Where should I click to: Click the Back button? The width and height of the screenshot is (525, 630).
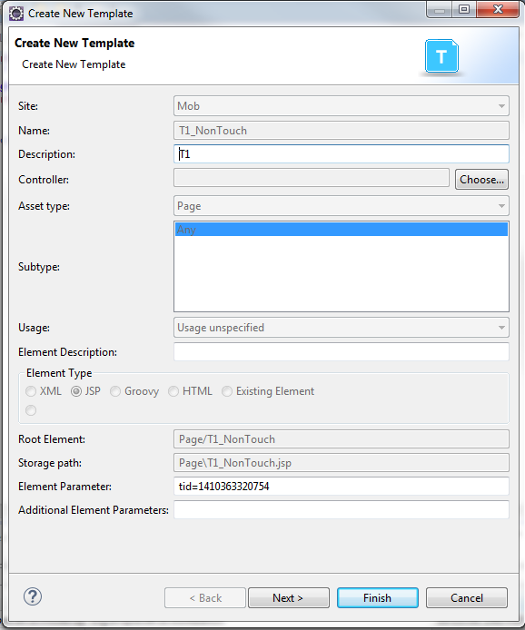(205, 598)
